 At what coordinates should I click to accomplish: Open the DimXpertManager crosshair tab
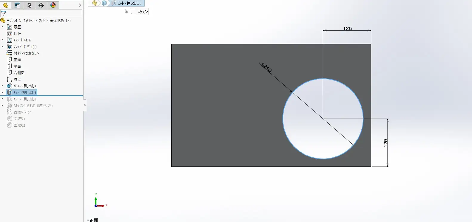[x=41, y=5]
